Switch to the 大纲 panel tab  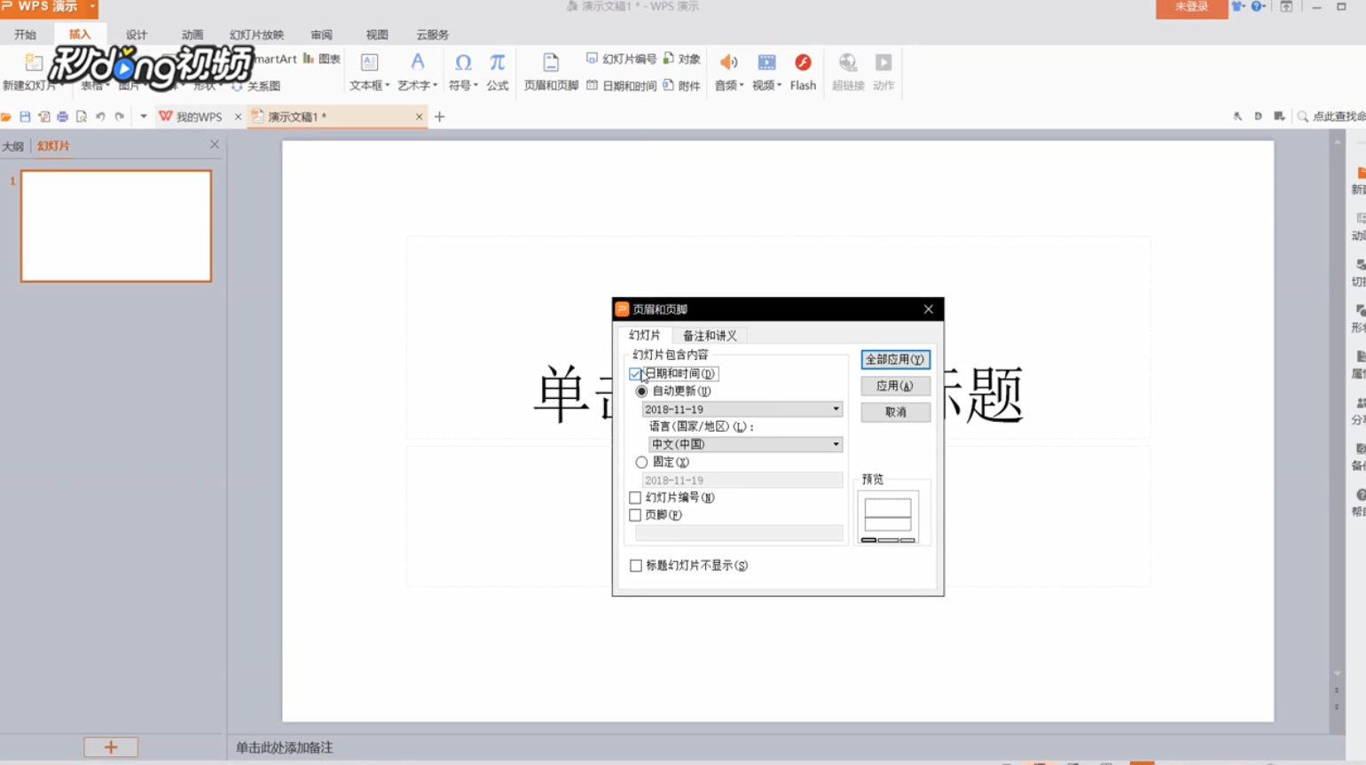point(12,146)
